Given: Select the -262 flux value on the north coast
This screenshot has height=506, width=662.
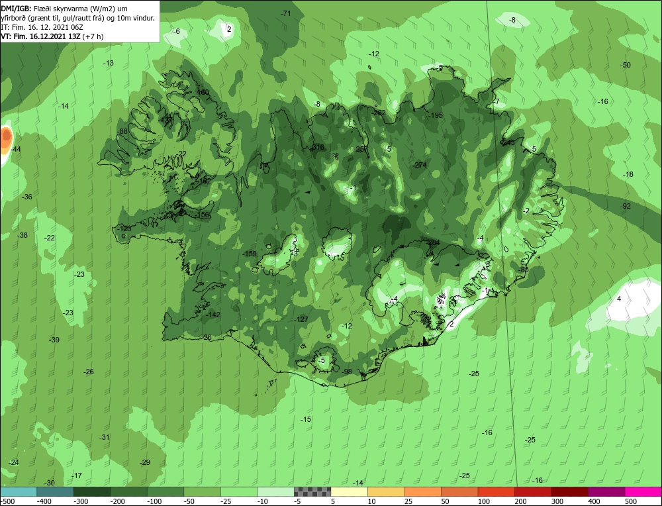Looking at the screenshot, I should pos(379,113).
